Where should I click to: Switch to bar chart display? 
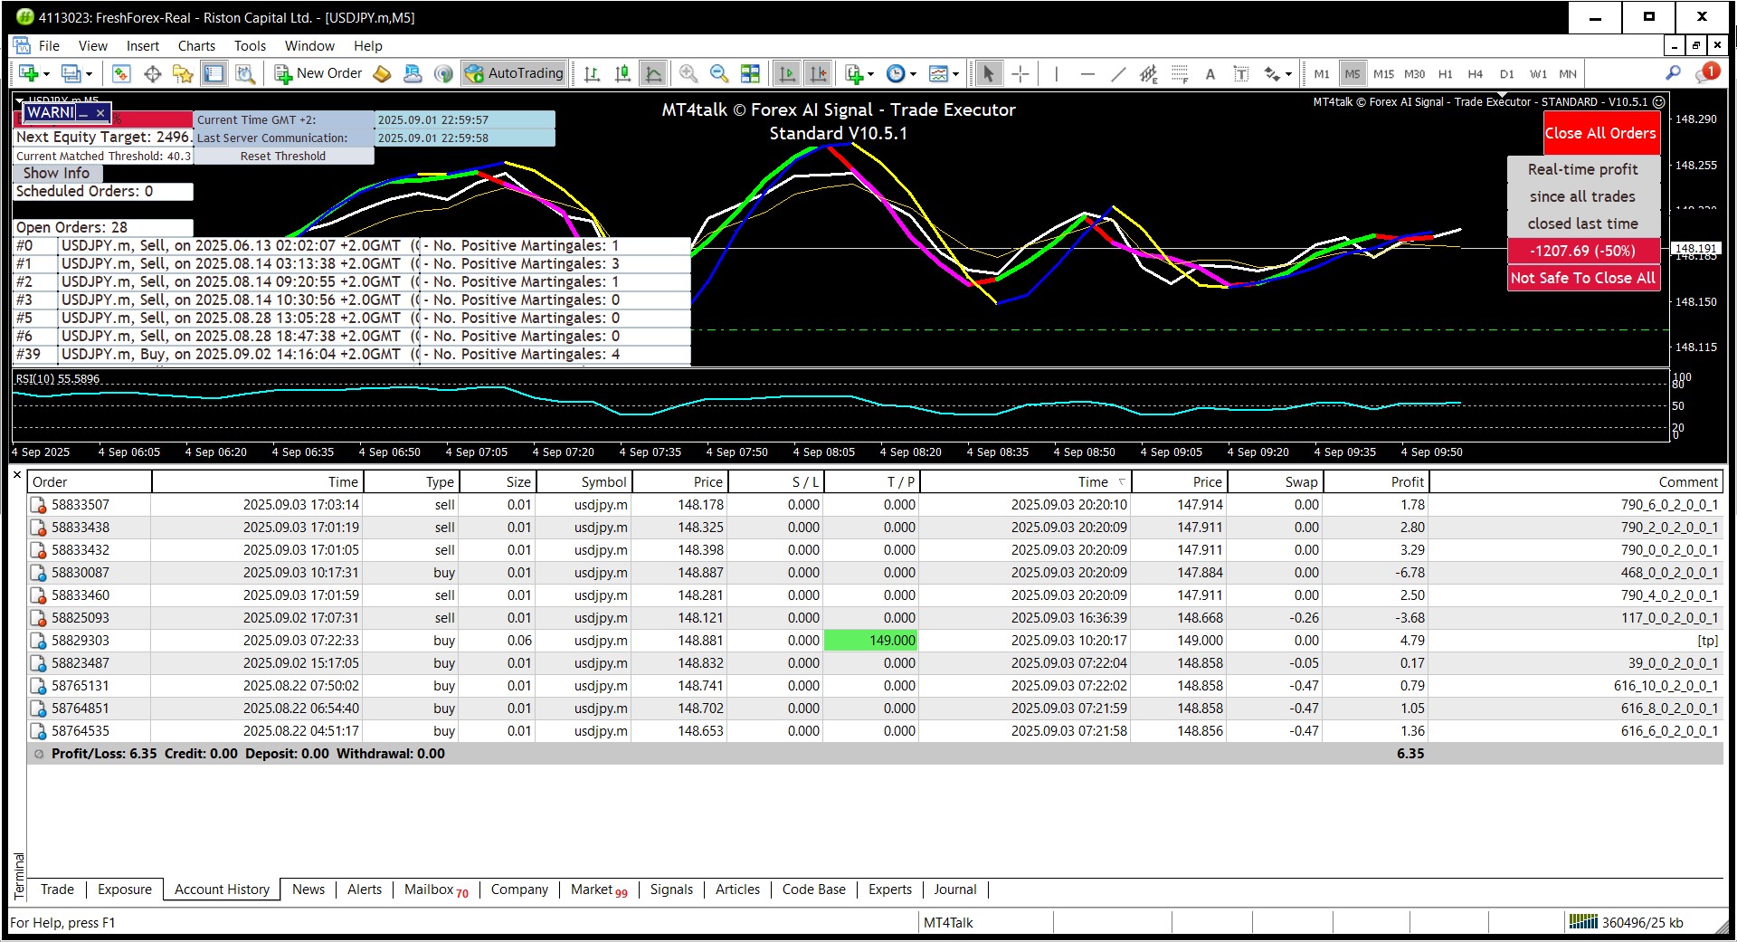pyautogui.click(x=593, y=74)
